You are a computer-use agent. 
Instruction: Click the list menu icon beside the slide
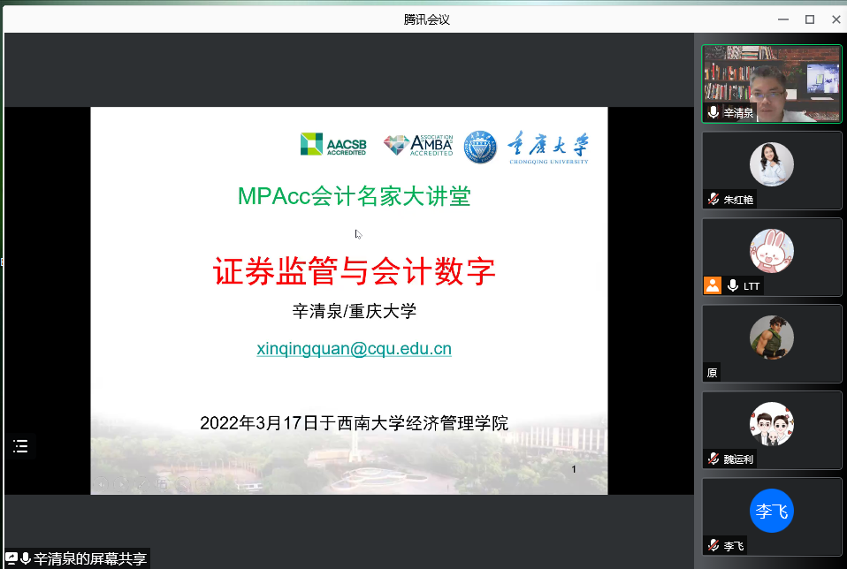pos(20,447)
